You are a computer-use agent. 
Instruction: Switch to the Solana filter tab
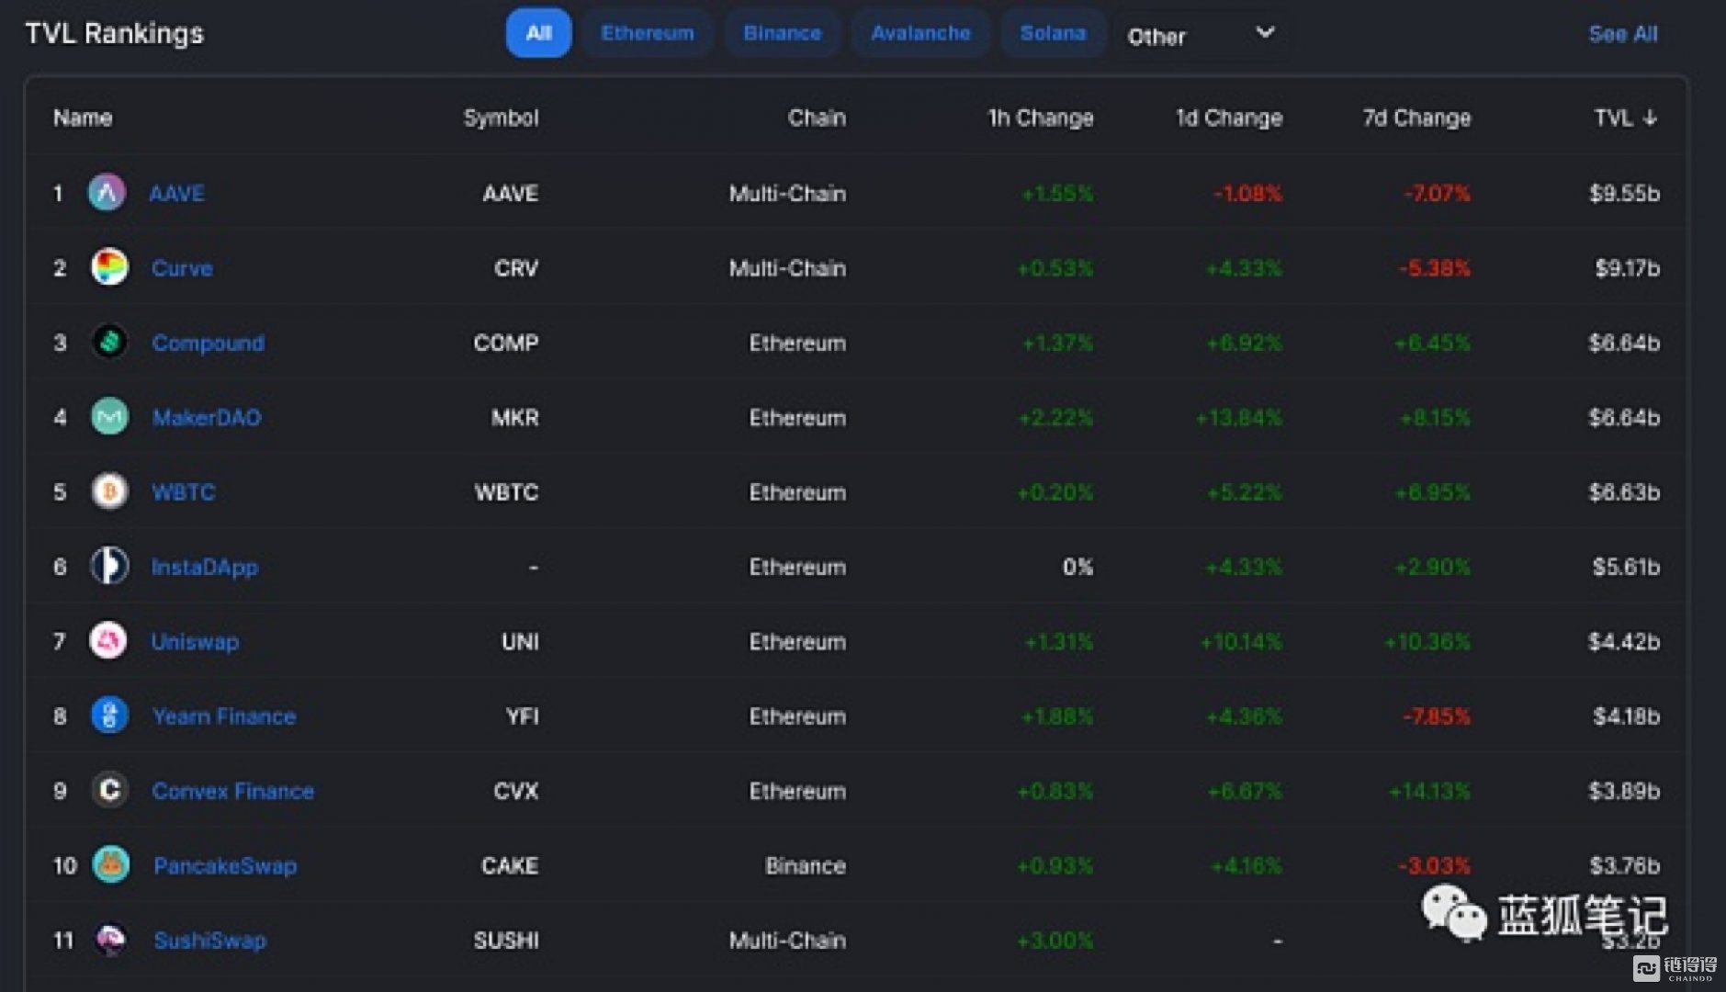1053,33
